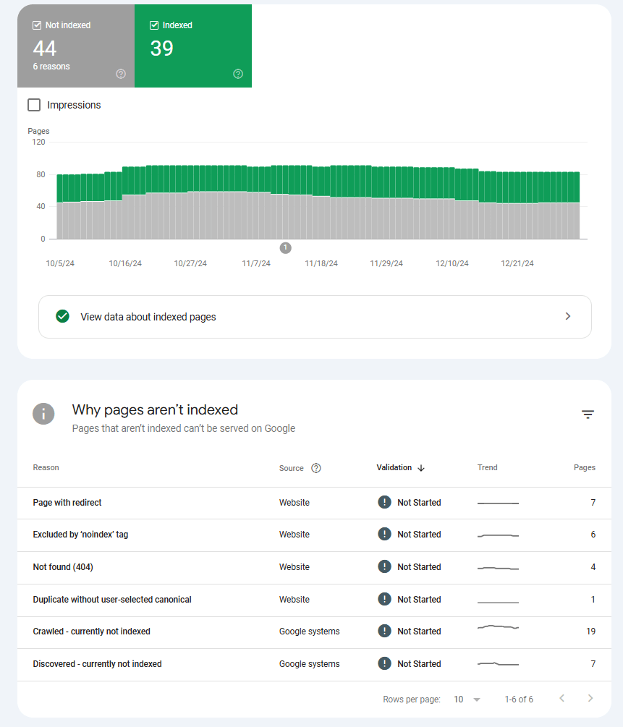Click the Validation sort arrow
This screenshot has width=623, height=727.
pyautogui.click(x=421, y=468)
